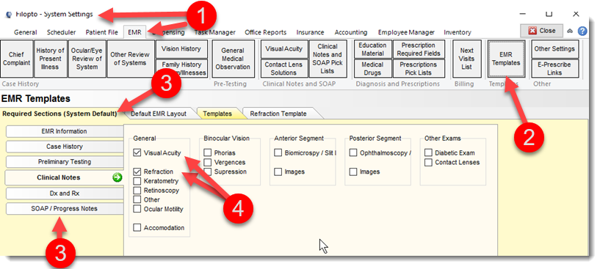This screenshot has height=269, width=600.
Task: Uncheck the Visual Acuity checkbox
Action: (x=137, y=153)
